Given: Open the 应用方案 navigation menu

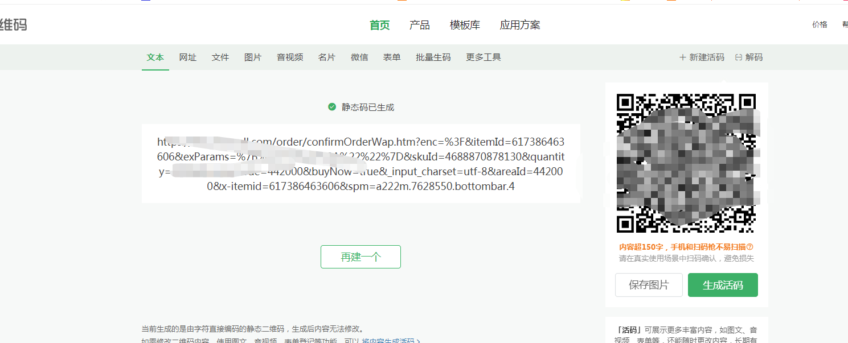Looking at the screenshot, I should 520,25.
